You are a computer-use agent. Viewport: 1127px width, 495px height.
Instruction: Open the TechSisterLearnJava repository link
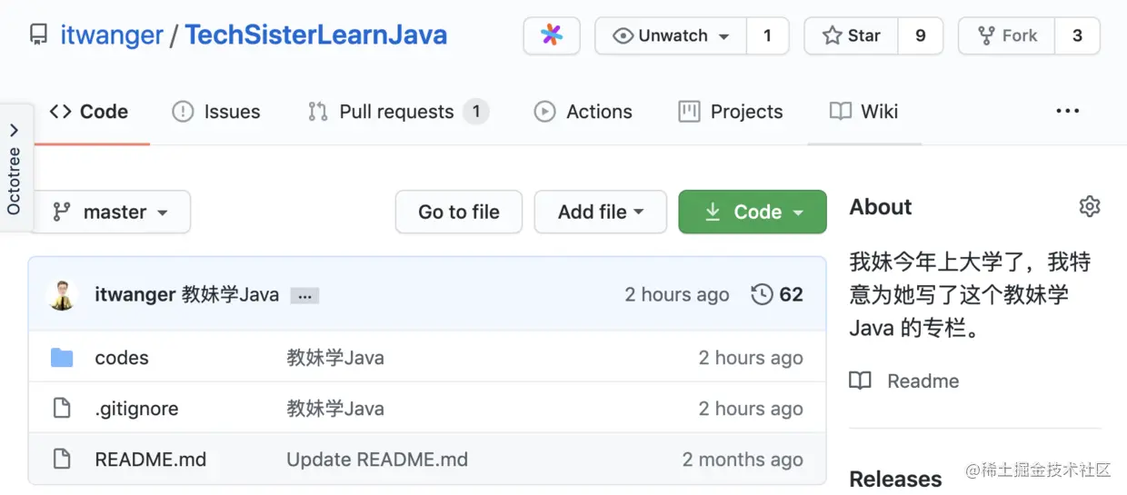pyautogui.click(x=316, y=35)
